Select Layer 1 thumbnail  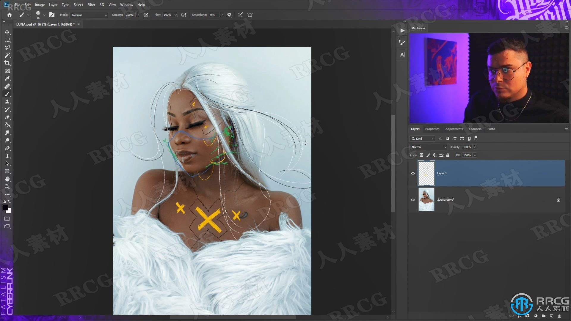coord(426,173)
